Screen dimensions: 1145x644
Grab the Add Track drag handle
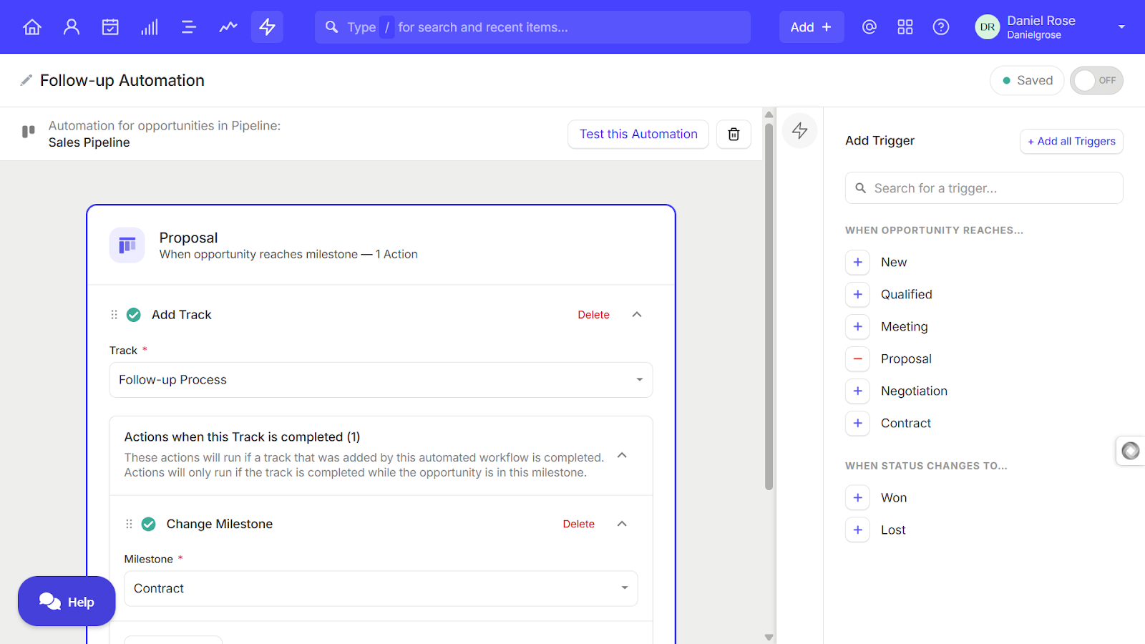coord(114,315)
